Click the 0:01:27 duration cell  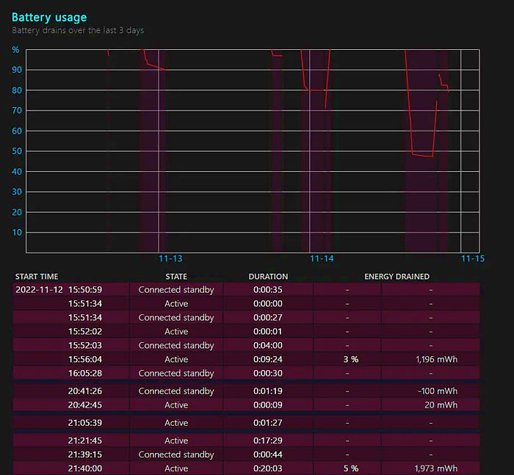[x=268, y=423]
